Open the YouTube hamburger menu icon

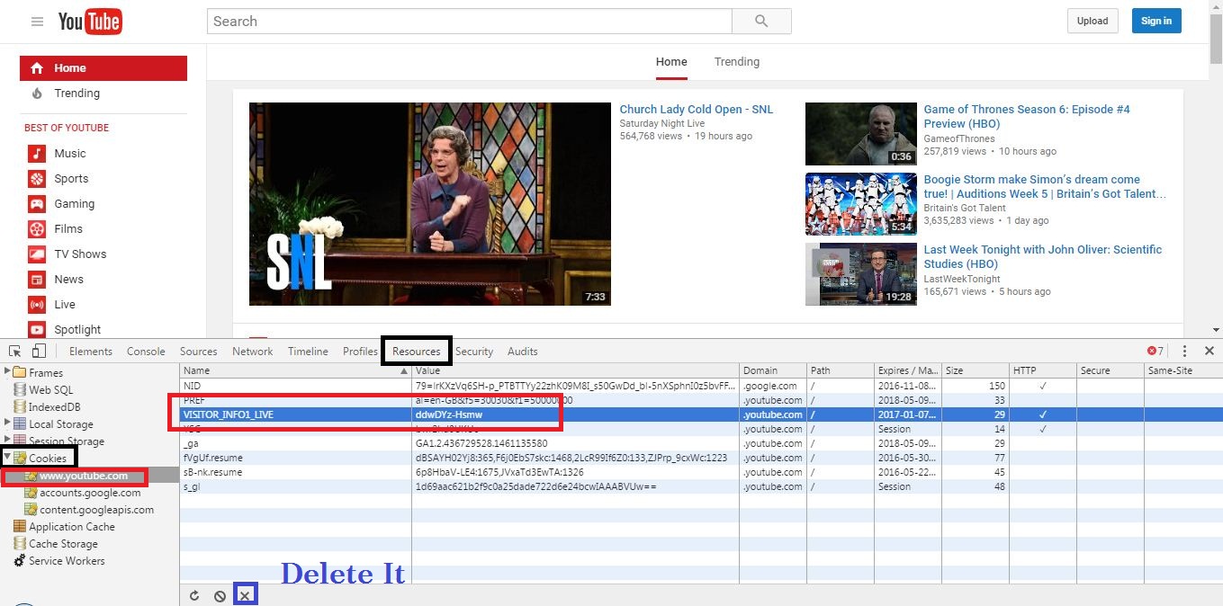click(36, 21)
